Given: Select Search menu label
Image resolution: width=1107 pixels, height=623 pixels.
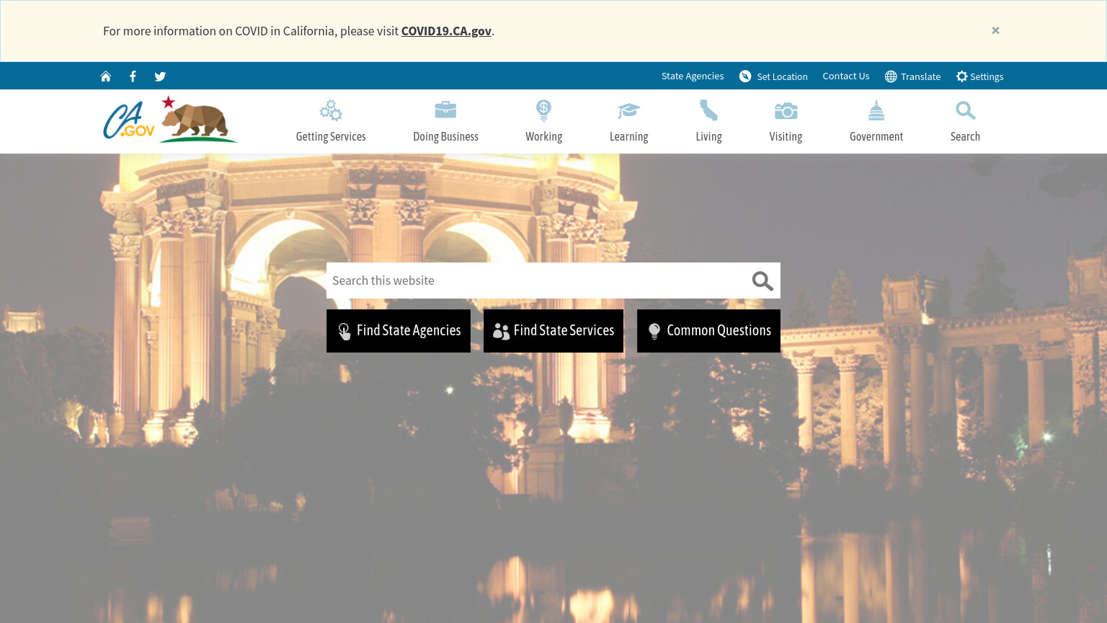Looking at the screenshot, I should pos(965,136).
